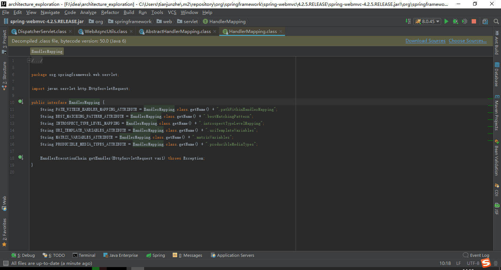Stop the running process with red square icon
Viewport: 501px width, 270px height.
click(474, 21)
